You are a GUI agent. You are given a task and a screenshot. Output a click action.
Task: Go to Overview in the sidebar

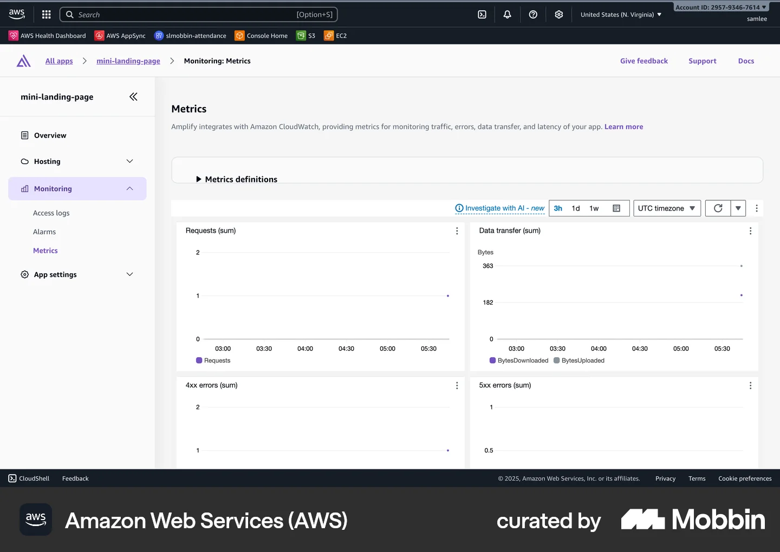pyautogui.click(x=50, y=135)
